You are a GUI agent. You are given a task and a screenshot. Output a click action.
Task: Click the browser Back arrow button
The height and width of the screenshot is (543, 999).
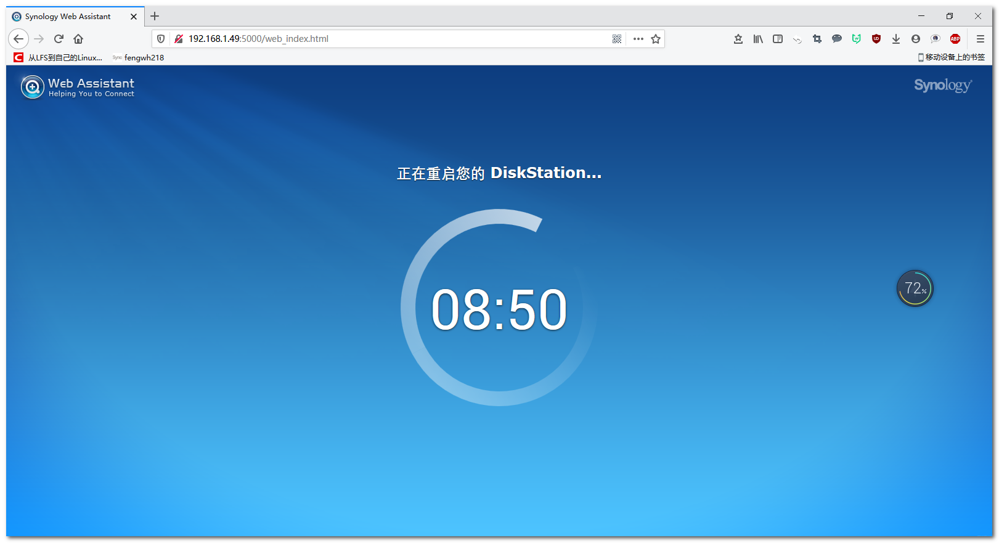[x=18, y=39]
